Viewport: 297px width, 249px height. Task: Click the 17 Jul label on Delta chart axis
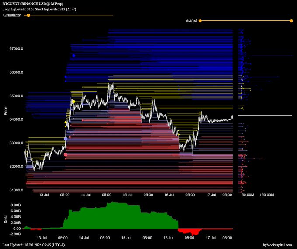[x=211, y=238]
